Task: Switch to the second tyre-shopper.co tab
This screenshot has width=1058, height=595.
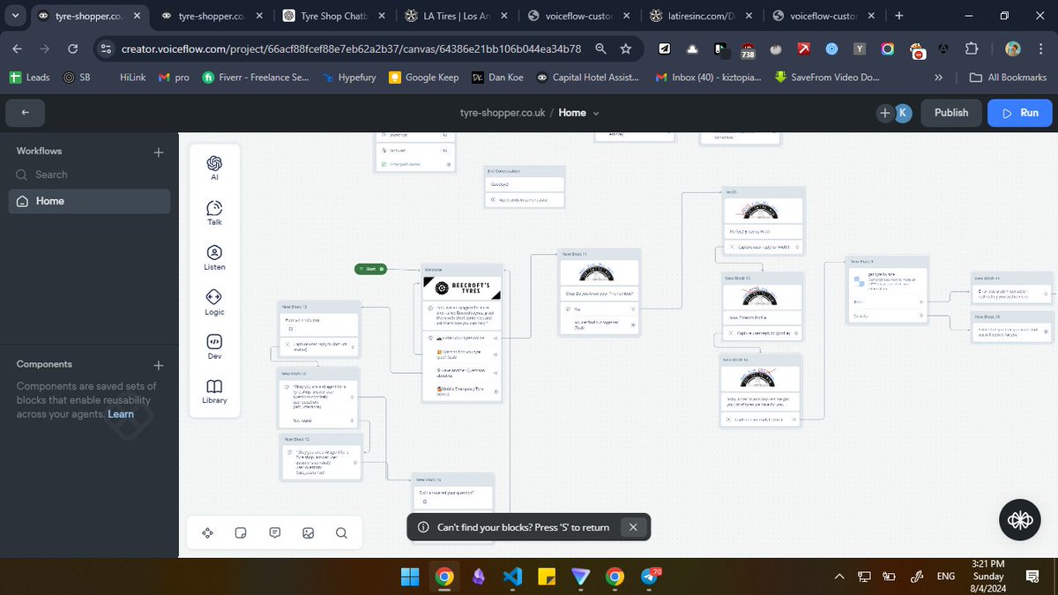Action: coord(212,16)
